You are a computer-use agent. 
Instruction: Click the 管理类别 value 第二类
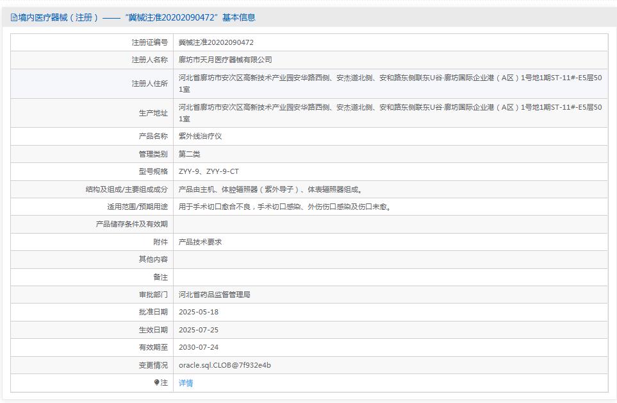(x=189, y=154)
